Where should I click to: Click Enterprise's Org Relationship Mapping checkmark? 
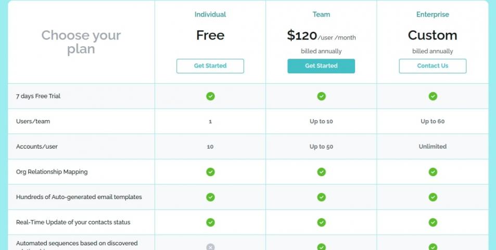433,172
